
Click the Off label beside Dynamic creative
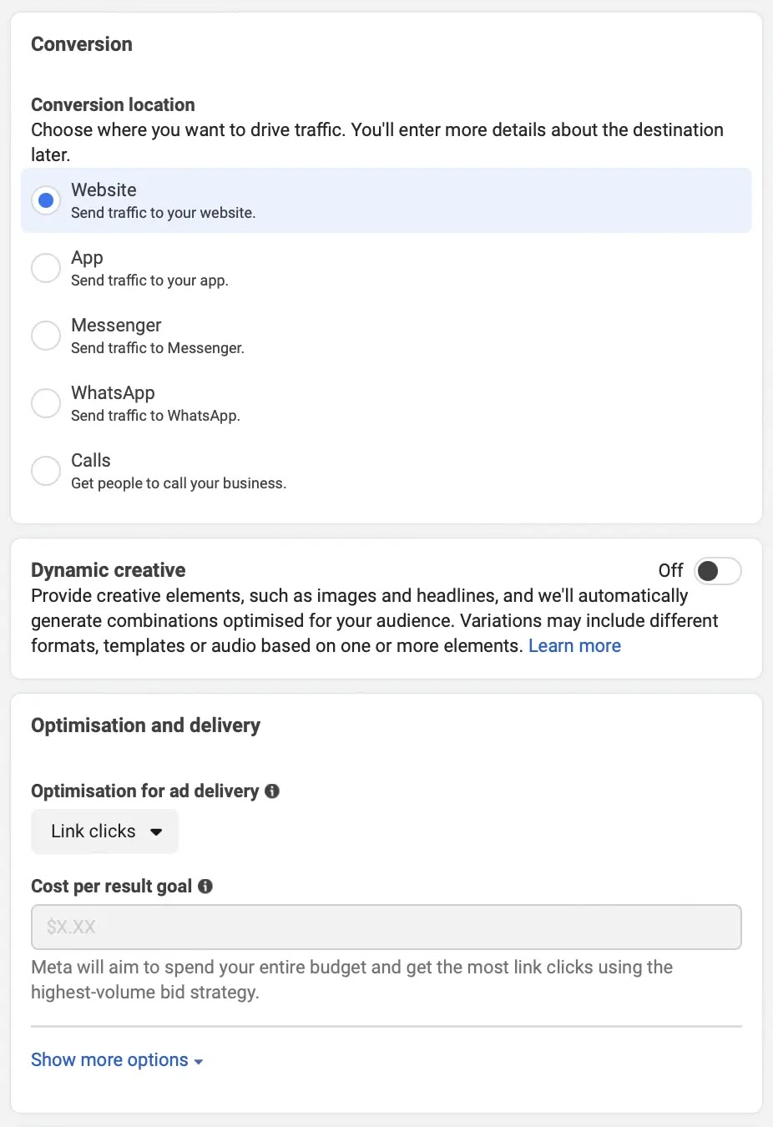pos(670,571)
